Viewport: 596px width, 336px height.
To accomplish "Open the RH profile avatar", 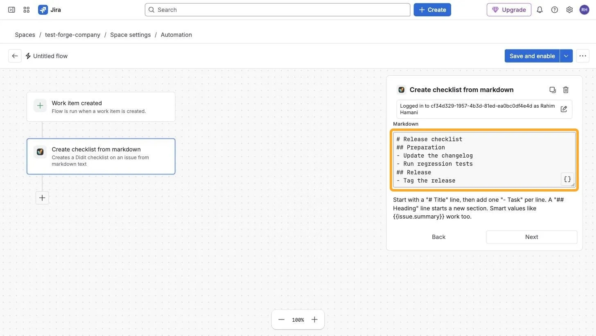I will coord(584,10).
